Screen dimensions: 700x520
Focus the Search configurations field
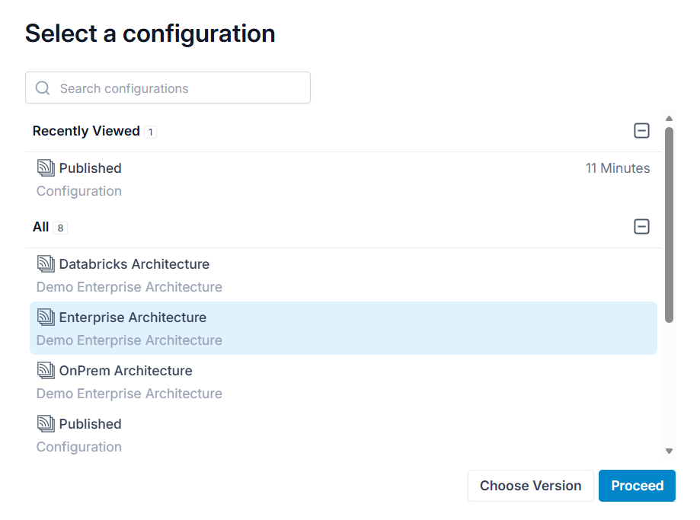pos(168,88)
